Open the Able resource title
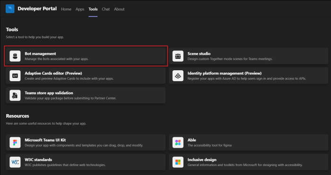This screenshot has width=331, height=175. point(192,140)
